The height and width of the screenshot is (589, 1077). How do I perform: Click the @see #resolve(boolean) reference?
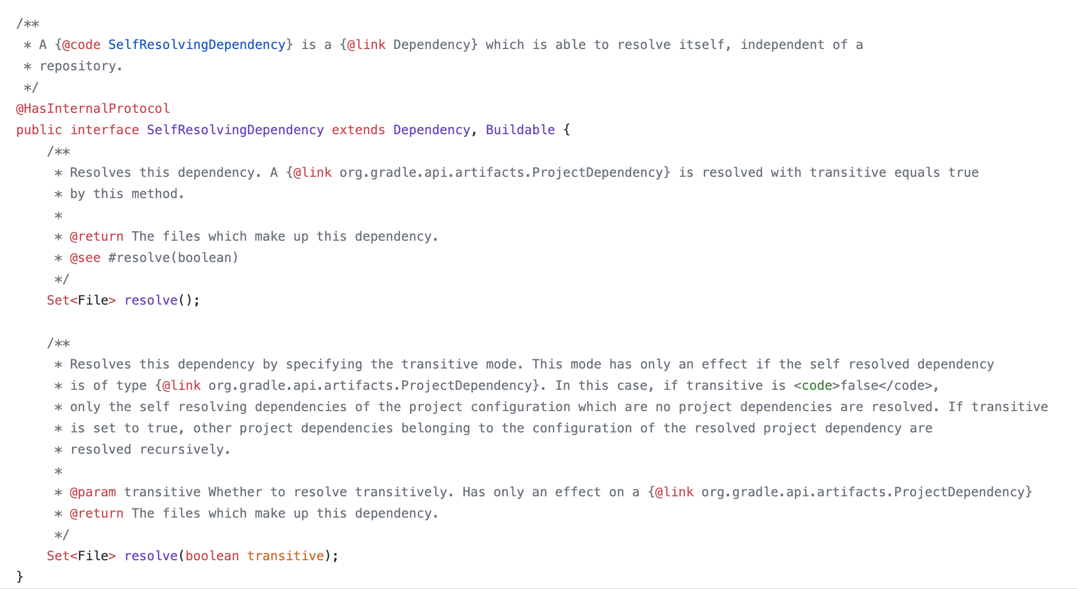pyautogui.click(x=154, y=258)
